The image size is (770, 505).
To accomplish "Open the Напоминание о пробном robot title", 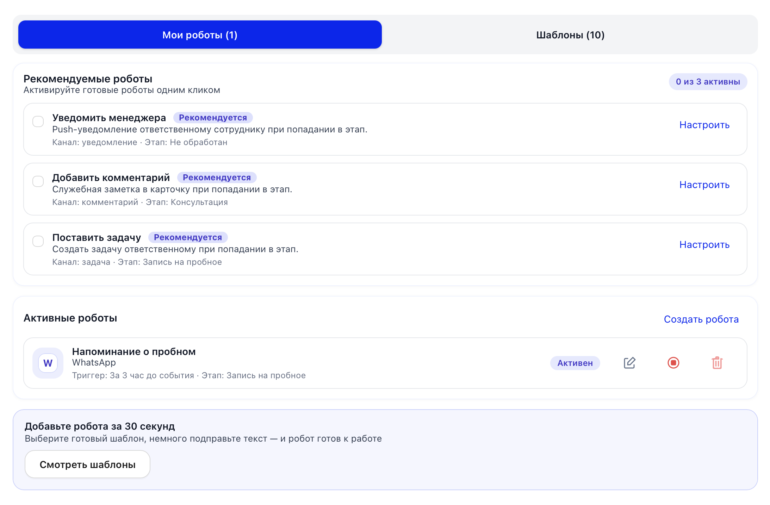I will click(133, 351).
